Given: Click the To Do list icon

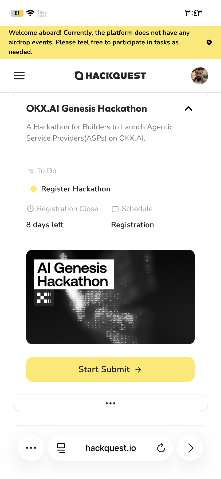Looking at the screenshot, I should pos(30,171).
